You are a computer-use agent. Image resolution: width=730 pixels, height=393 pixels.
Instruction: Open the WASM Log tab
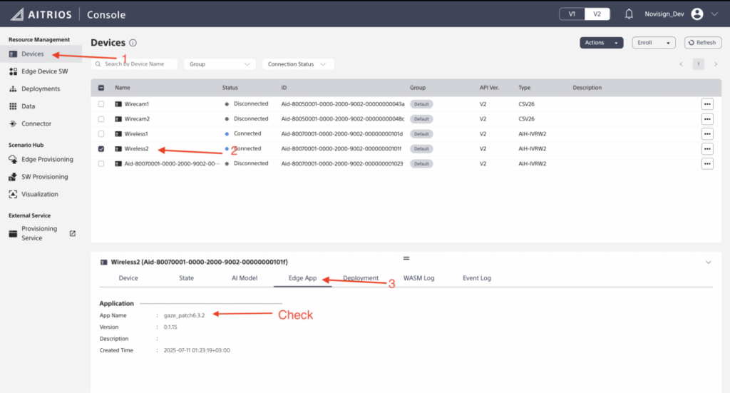pos(418,278)
